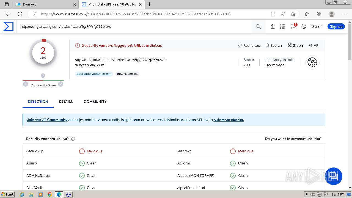Image resolution: width=352 pixels, height=198 pixels.
Task: Open a new browser tab
Action: click(149, 4)
